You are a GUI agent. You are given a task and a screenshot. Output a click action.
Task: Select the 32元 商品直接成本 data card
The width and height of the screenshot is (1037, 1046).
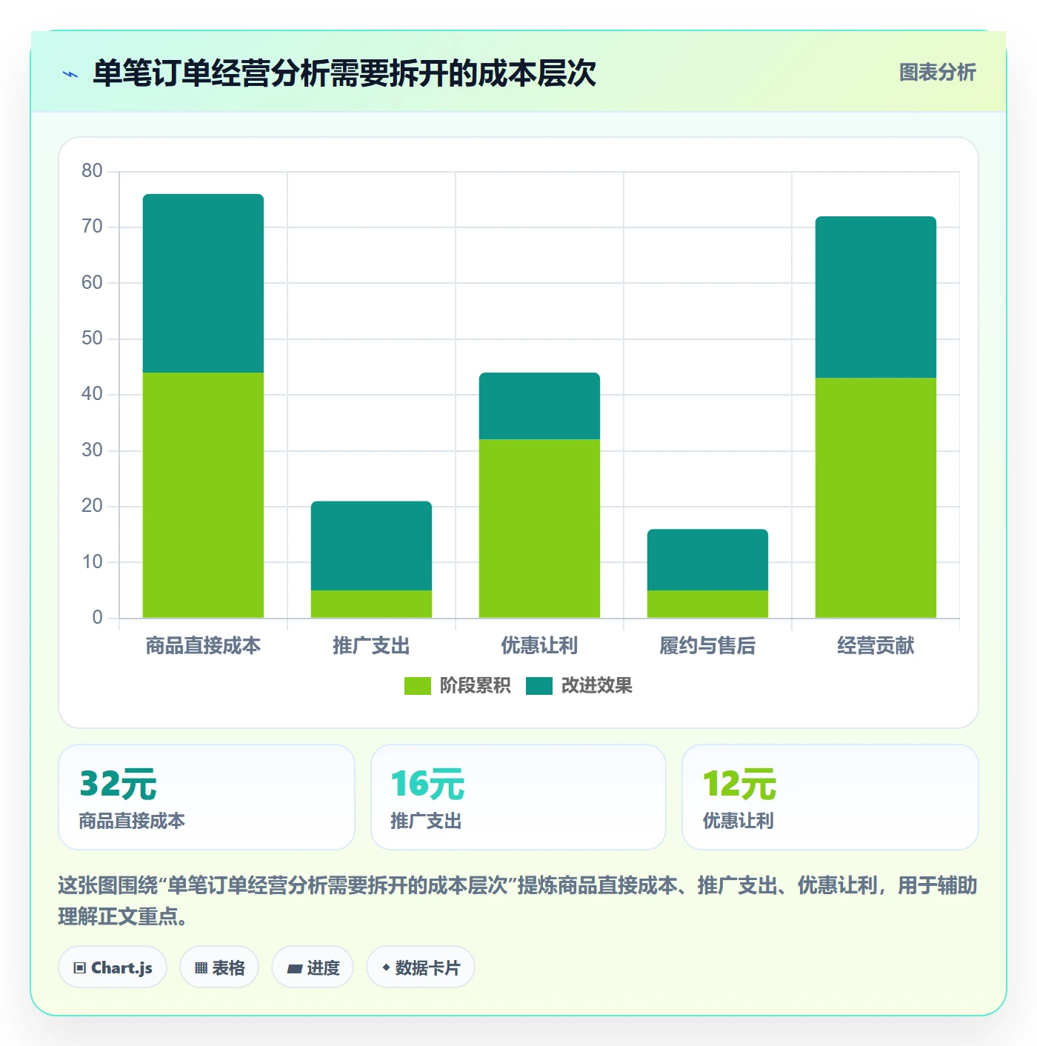[x=207, y=797]
